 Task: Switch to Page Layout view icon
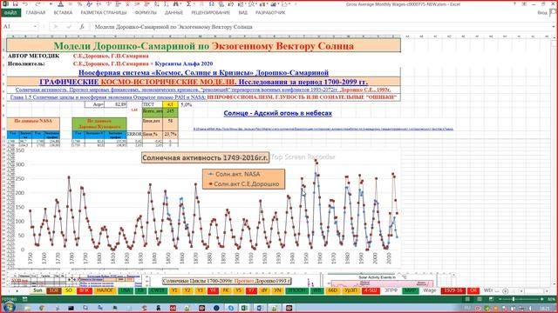point(480,299)
